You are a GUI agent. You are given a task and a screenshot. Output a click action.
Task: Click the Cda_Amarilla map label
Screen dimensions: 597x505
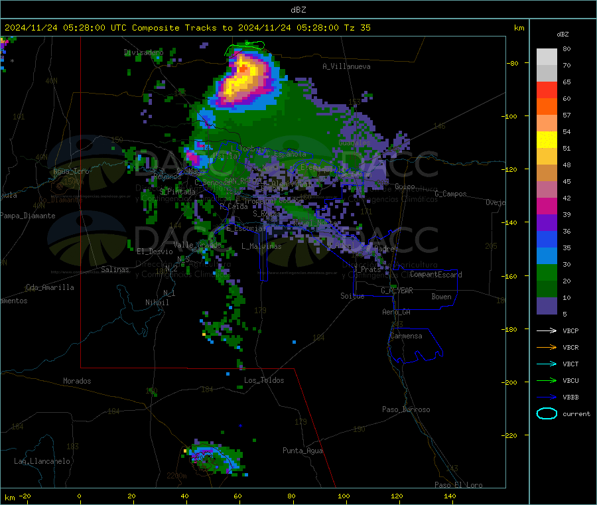(50, 287)
